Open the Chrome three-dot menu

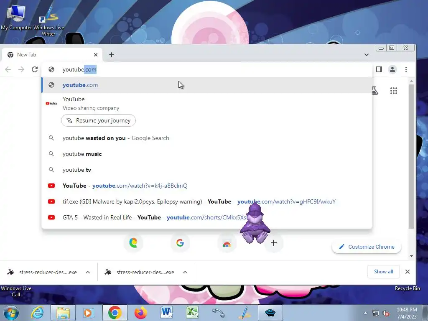click(406, 69)
